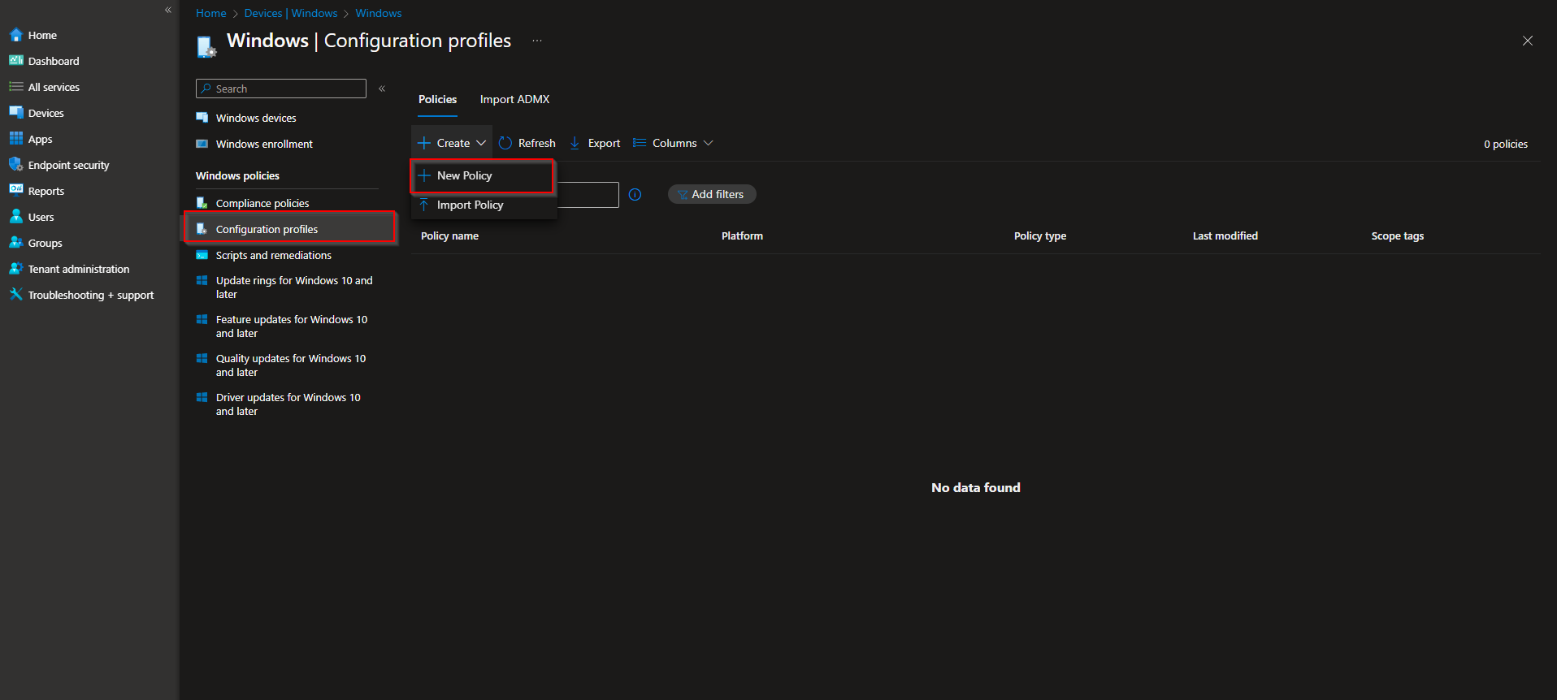
Task: Open Windows enrollment item
Action: tap(264, 144)
